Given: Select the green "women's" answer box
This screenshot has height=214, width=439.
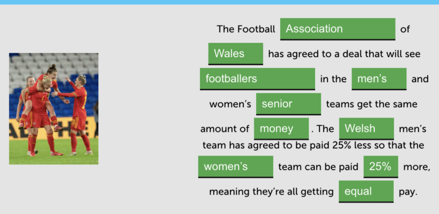Looking at the screenshot, I should 236,167.
